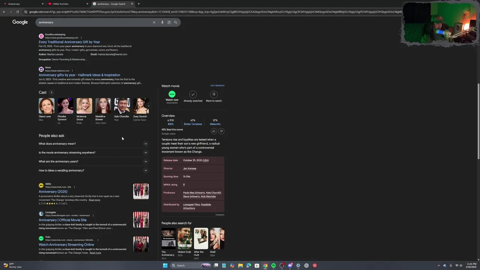Screen dimensions: 480x270
Task: Open 'Anniversary | Official Movie Site' link
Action: pyautogui.click(x=63, y=220)
